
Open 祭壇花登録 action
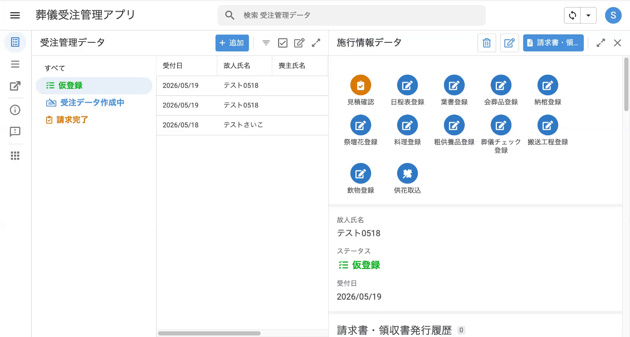(360, 125)
